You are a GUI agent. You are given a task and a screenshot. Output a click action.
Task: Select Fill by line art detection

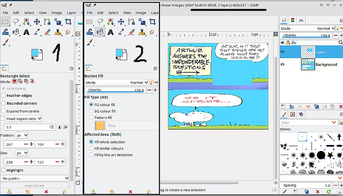point(91,155)
